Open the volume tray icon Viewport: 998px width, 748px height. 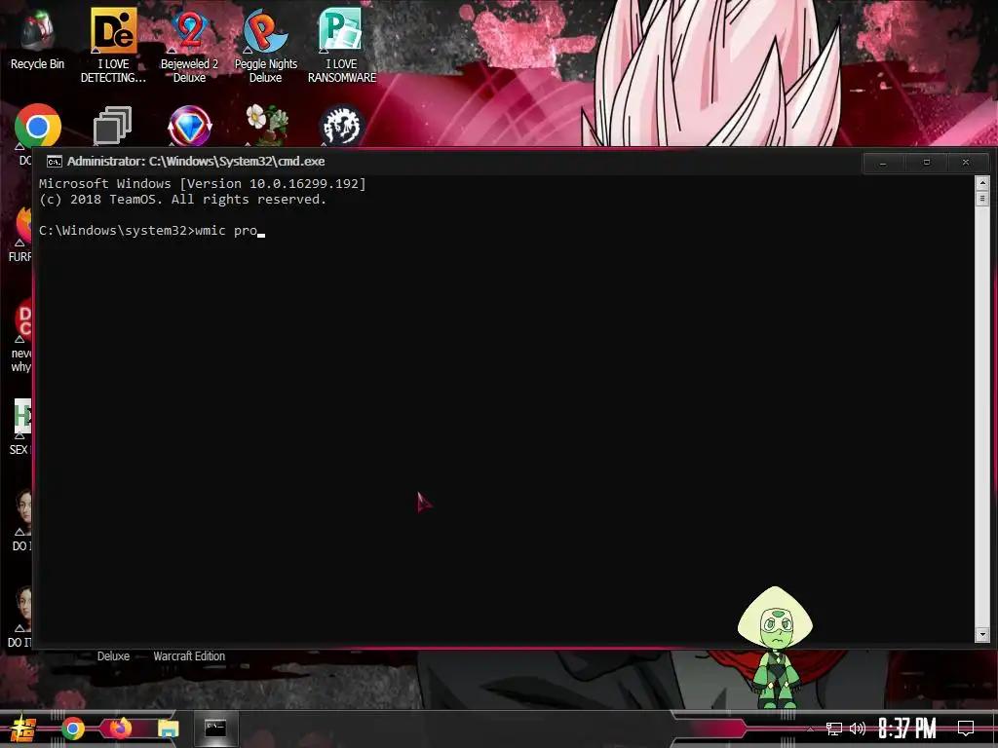[x=858, y=729]
